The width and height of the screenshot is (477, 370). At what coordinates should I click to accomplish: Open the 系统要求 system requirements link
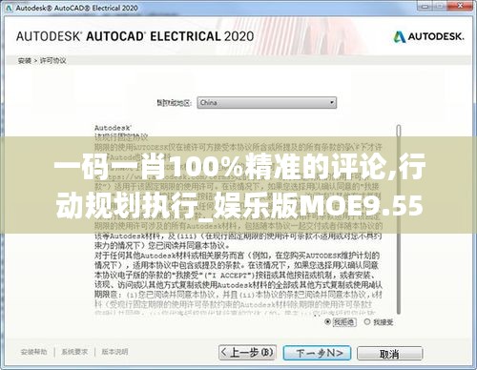coord(74,352)
